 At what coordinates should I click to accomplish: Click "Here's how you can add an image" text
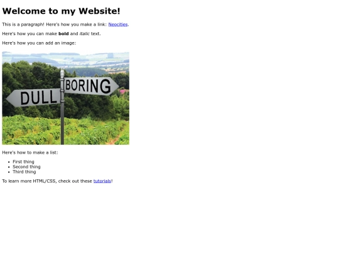39,43
